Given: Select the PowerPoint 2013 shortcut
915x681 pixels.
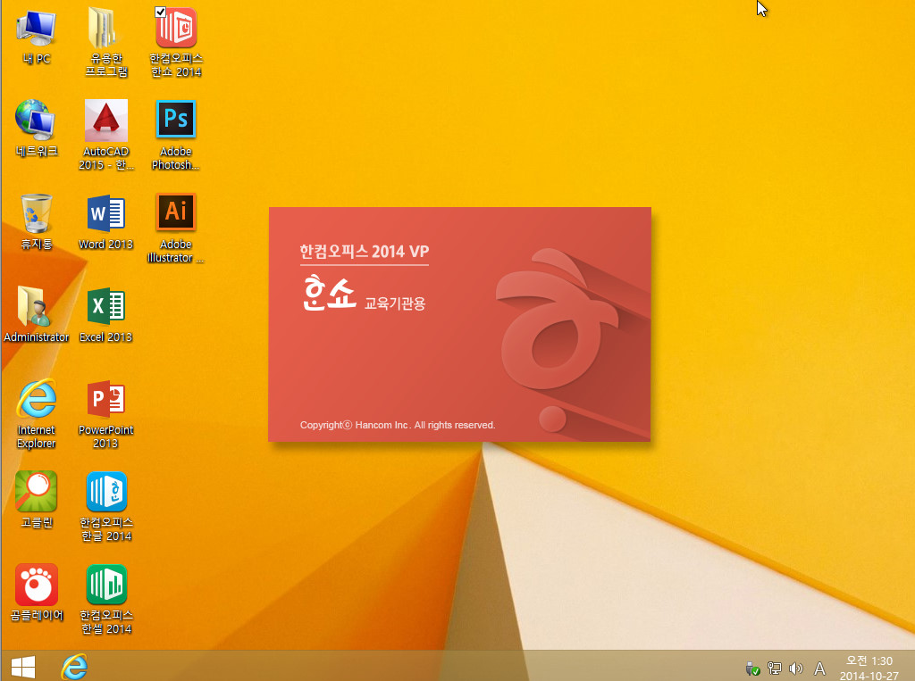Looking at the screenshot, I should tap(106, 413).
